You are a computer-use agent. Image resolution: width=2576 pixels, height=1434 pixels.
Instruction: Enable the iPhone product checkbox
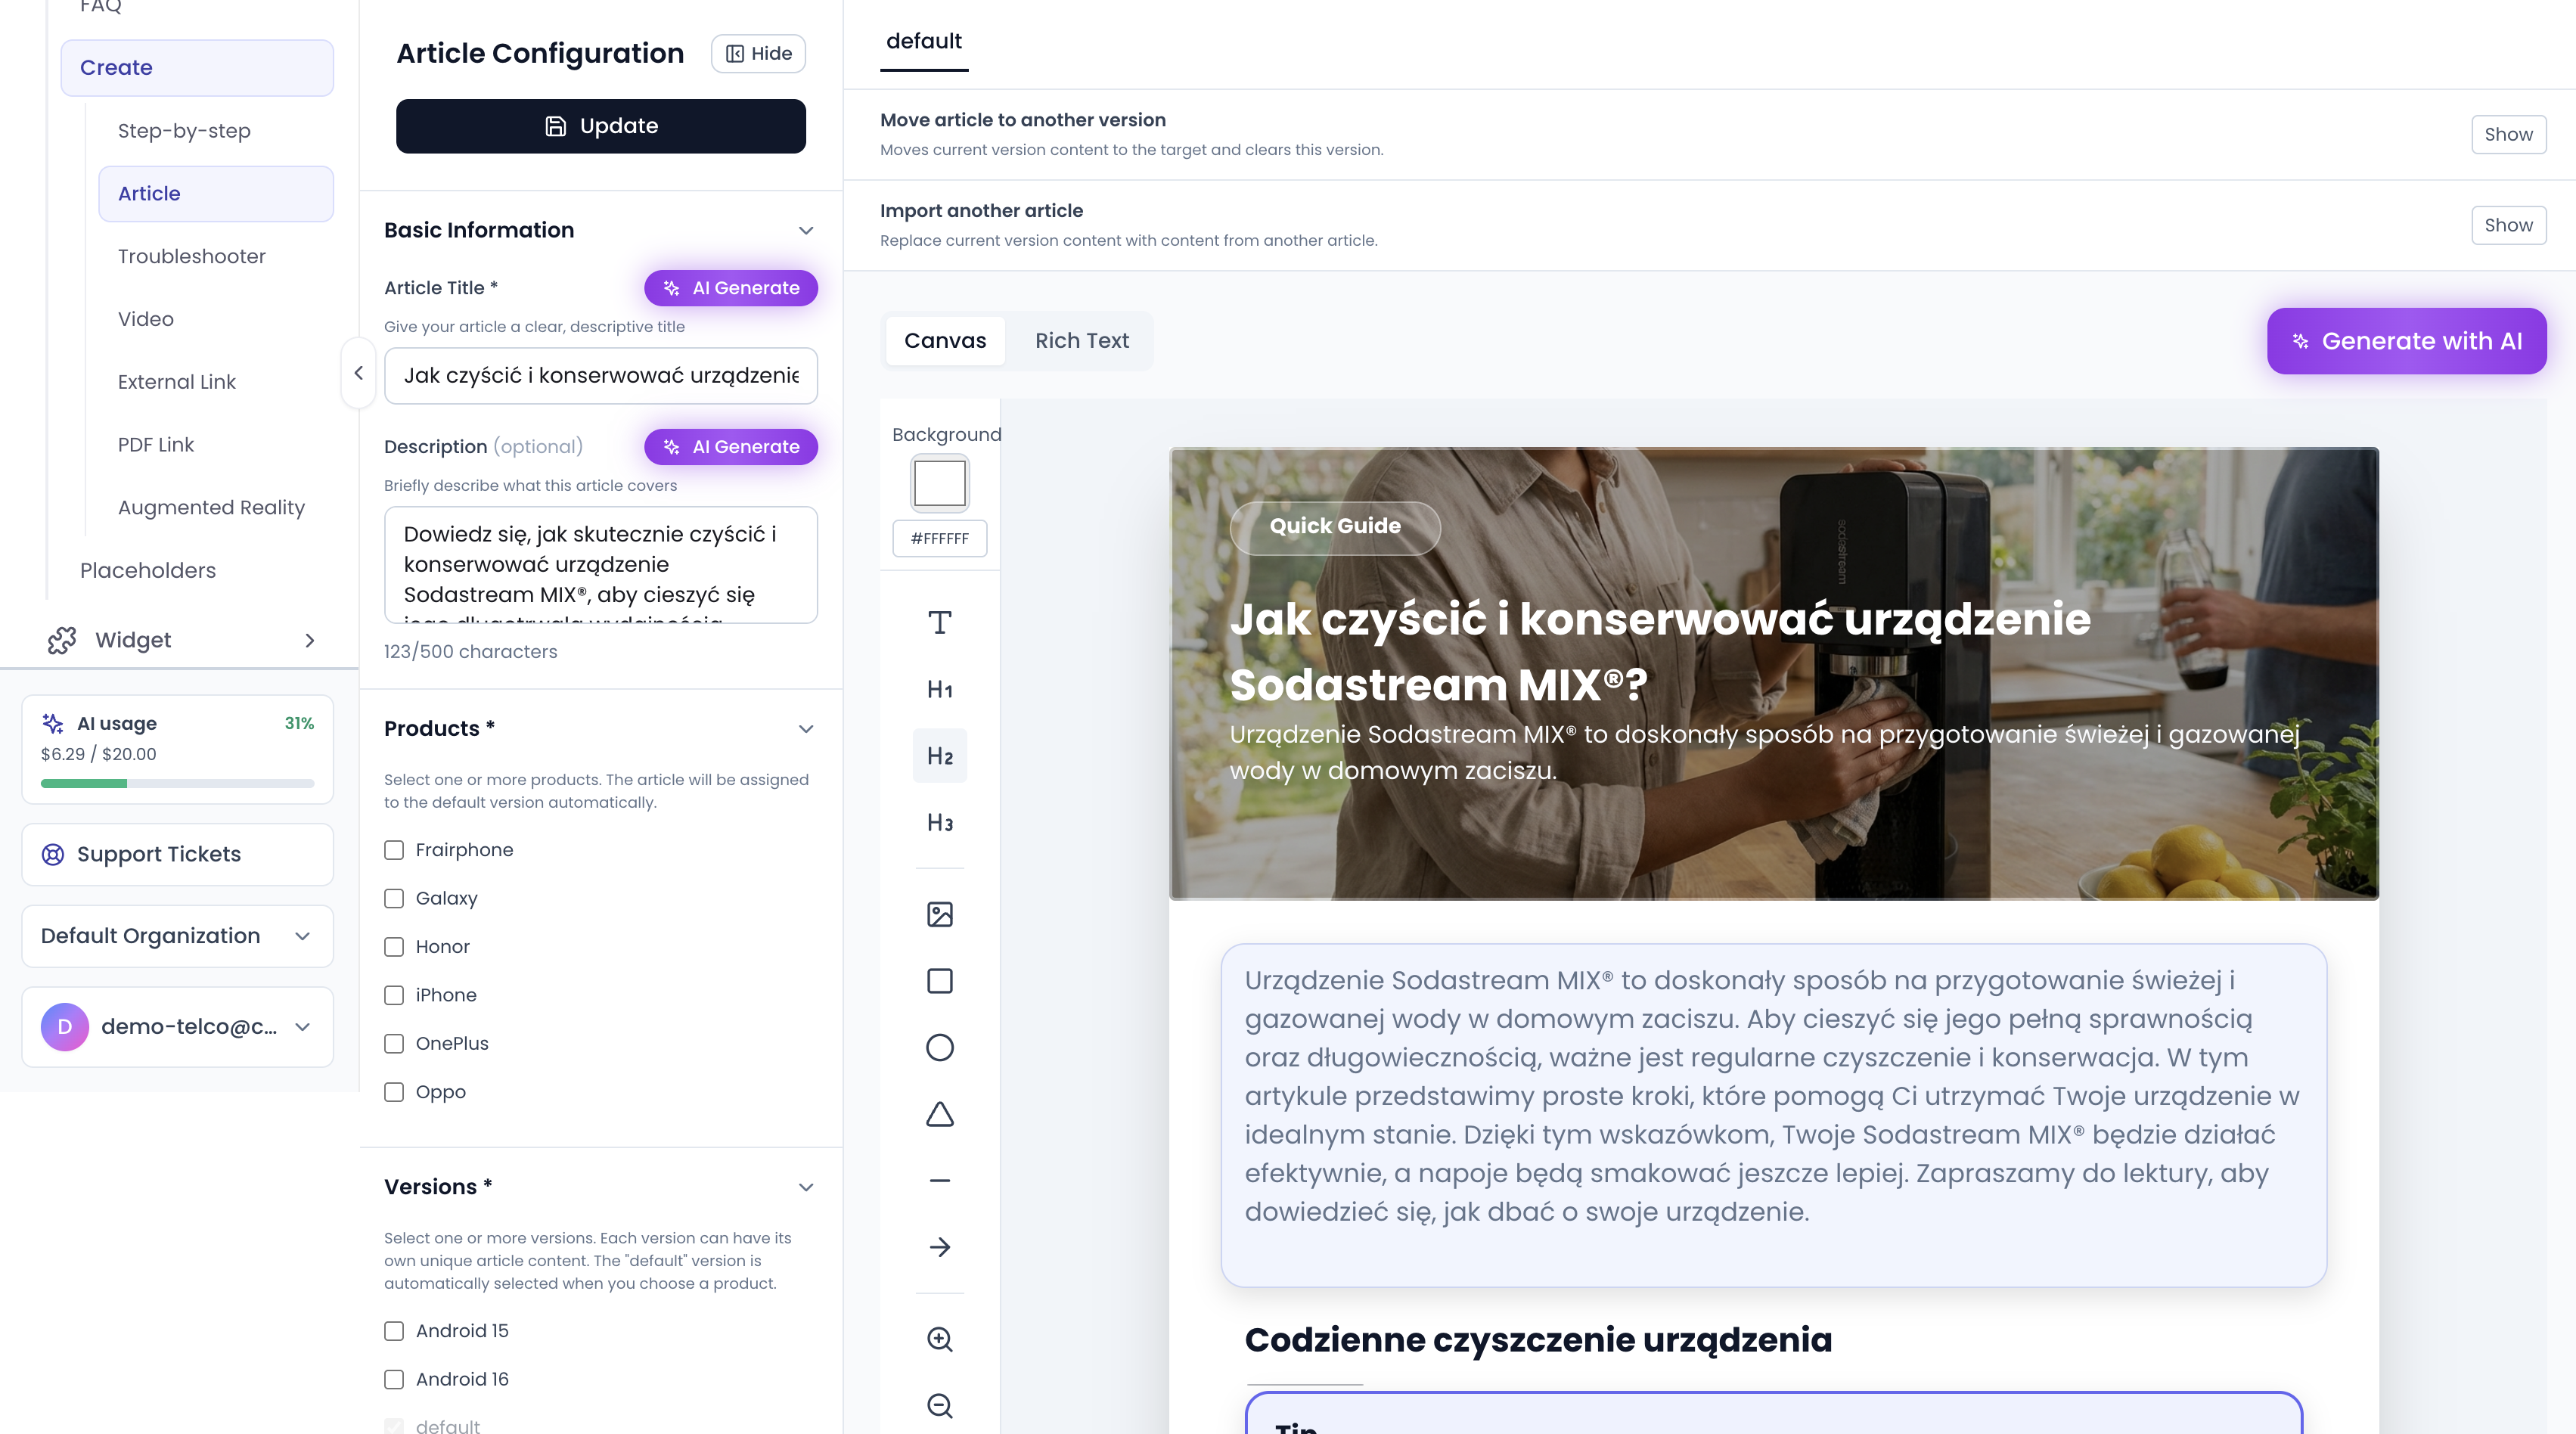(x=394, y=995)
